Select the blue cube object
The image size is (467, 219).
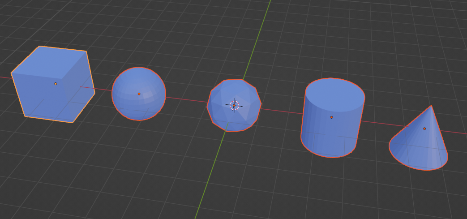pyautogui.click(x=53, y=84)
